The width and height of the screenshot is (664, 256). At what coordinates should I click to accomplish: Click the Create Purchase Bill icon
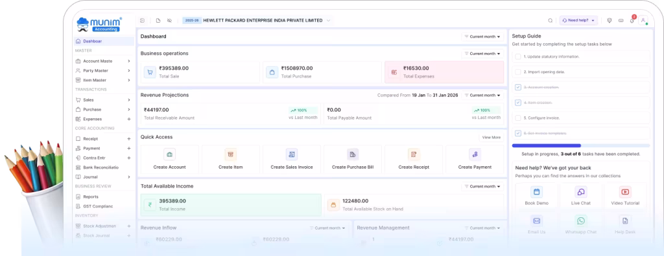[353, 155]
